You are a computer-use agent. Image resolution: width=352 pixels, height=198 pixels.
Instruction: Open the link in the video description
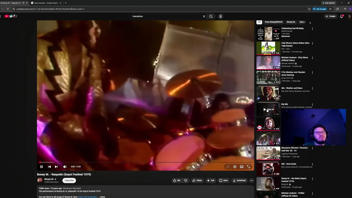point(87,197)
